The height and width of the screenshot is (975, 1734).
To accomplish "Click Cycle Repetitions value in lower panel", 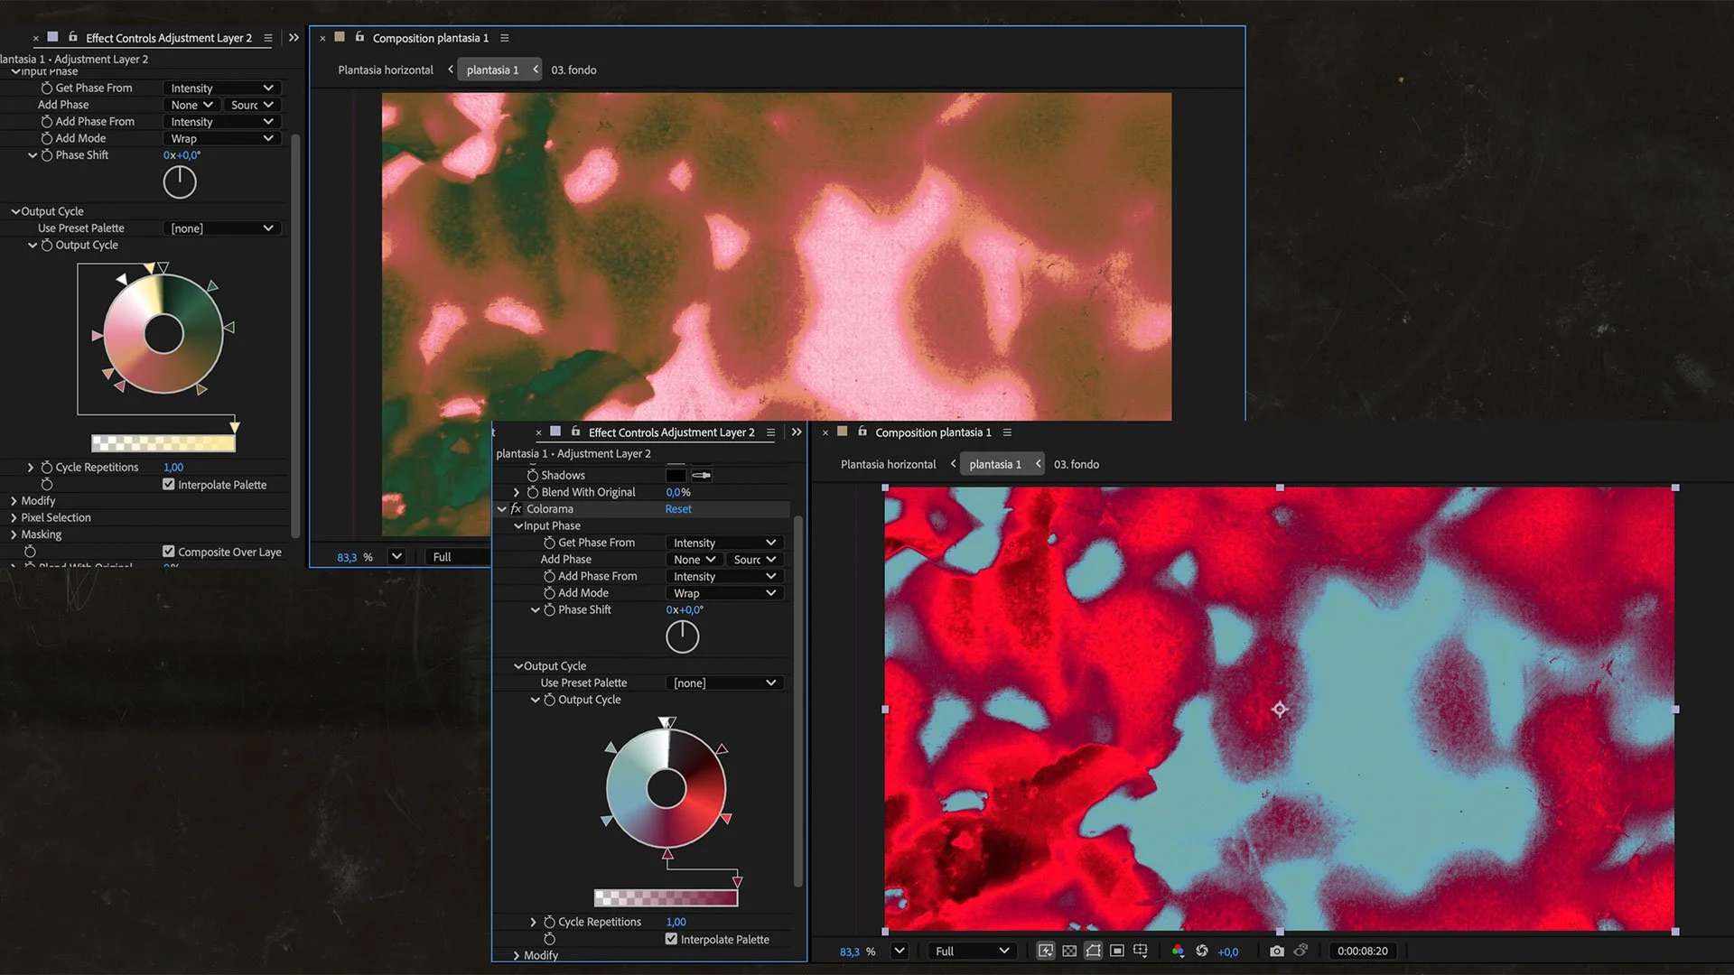I will pos(676,922).
